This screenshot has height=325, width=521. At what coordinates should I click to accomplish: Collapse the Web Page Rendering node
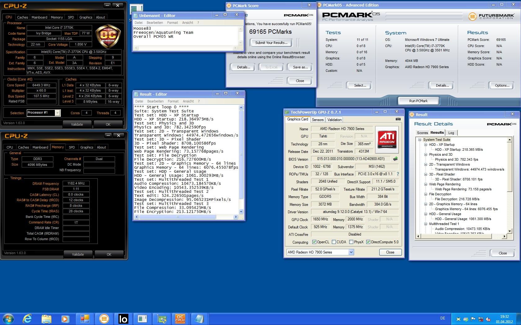click(x=425, y=184)
